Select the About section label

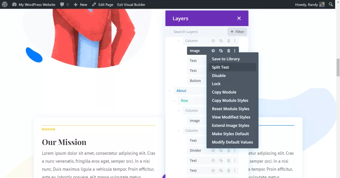point(181,91)
